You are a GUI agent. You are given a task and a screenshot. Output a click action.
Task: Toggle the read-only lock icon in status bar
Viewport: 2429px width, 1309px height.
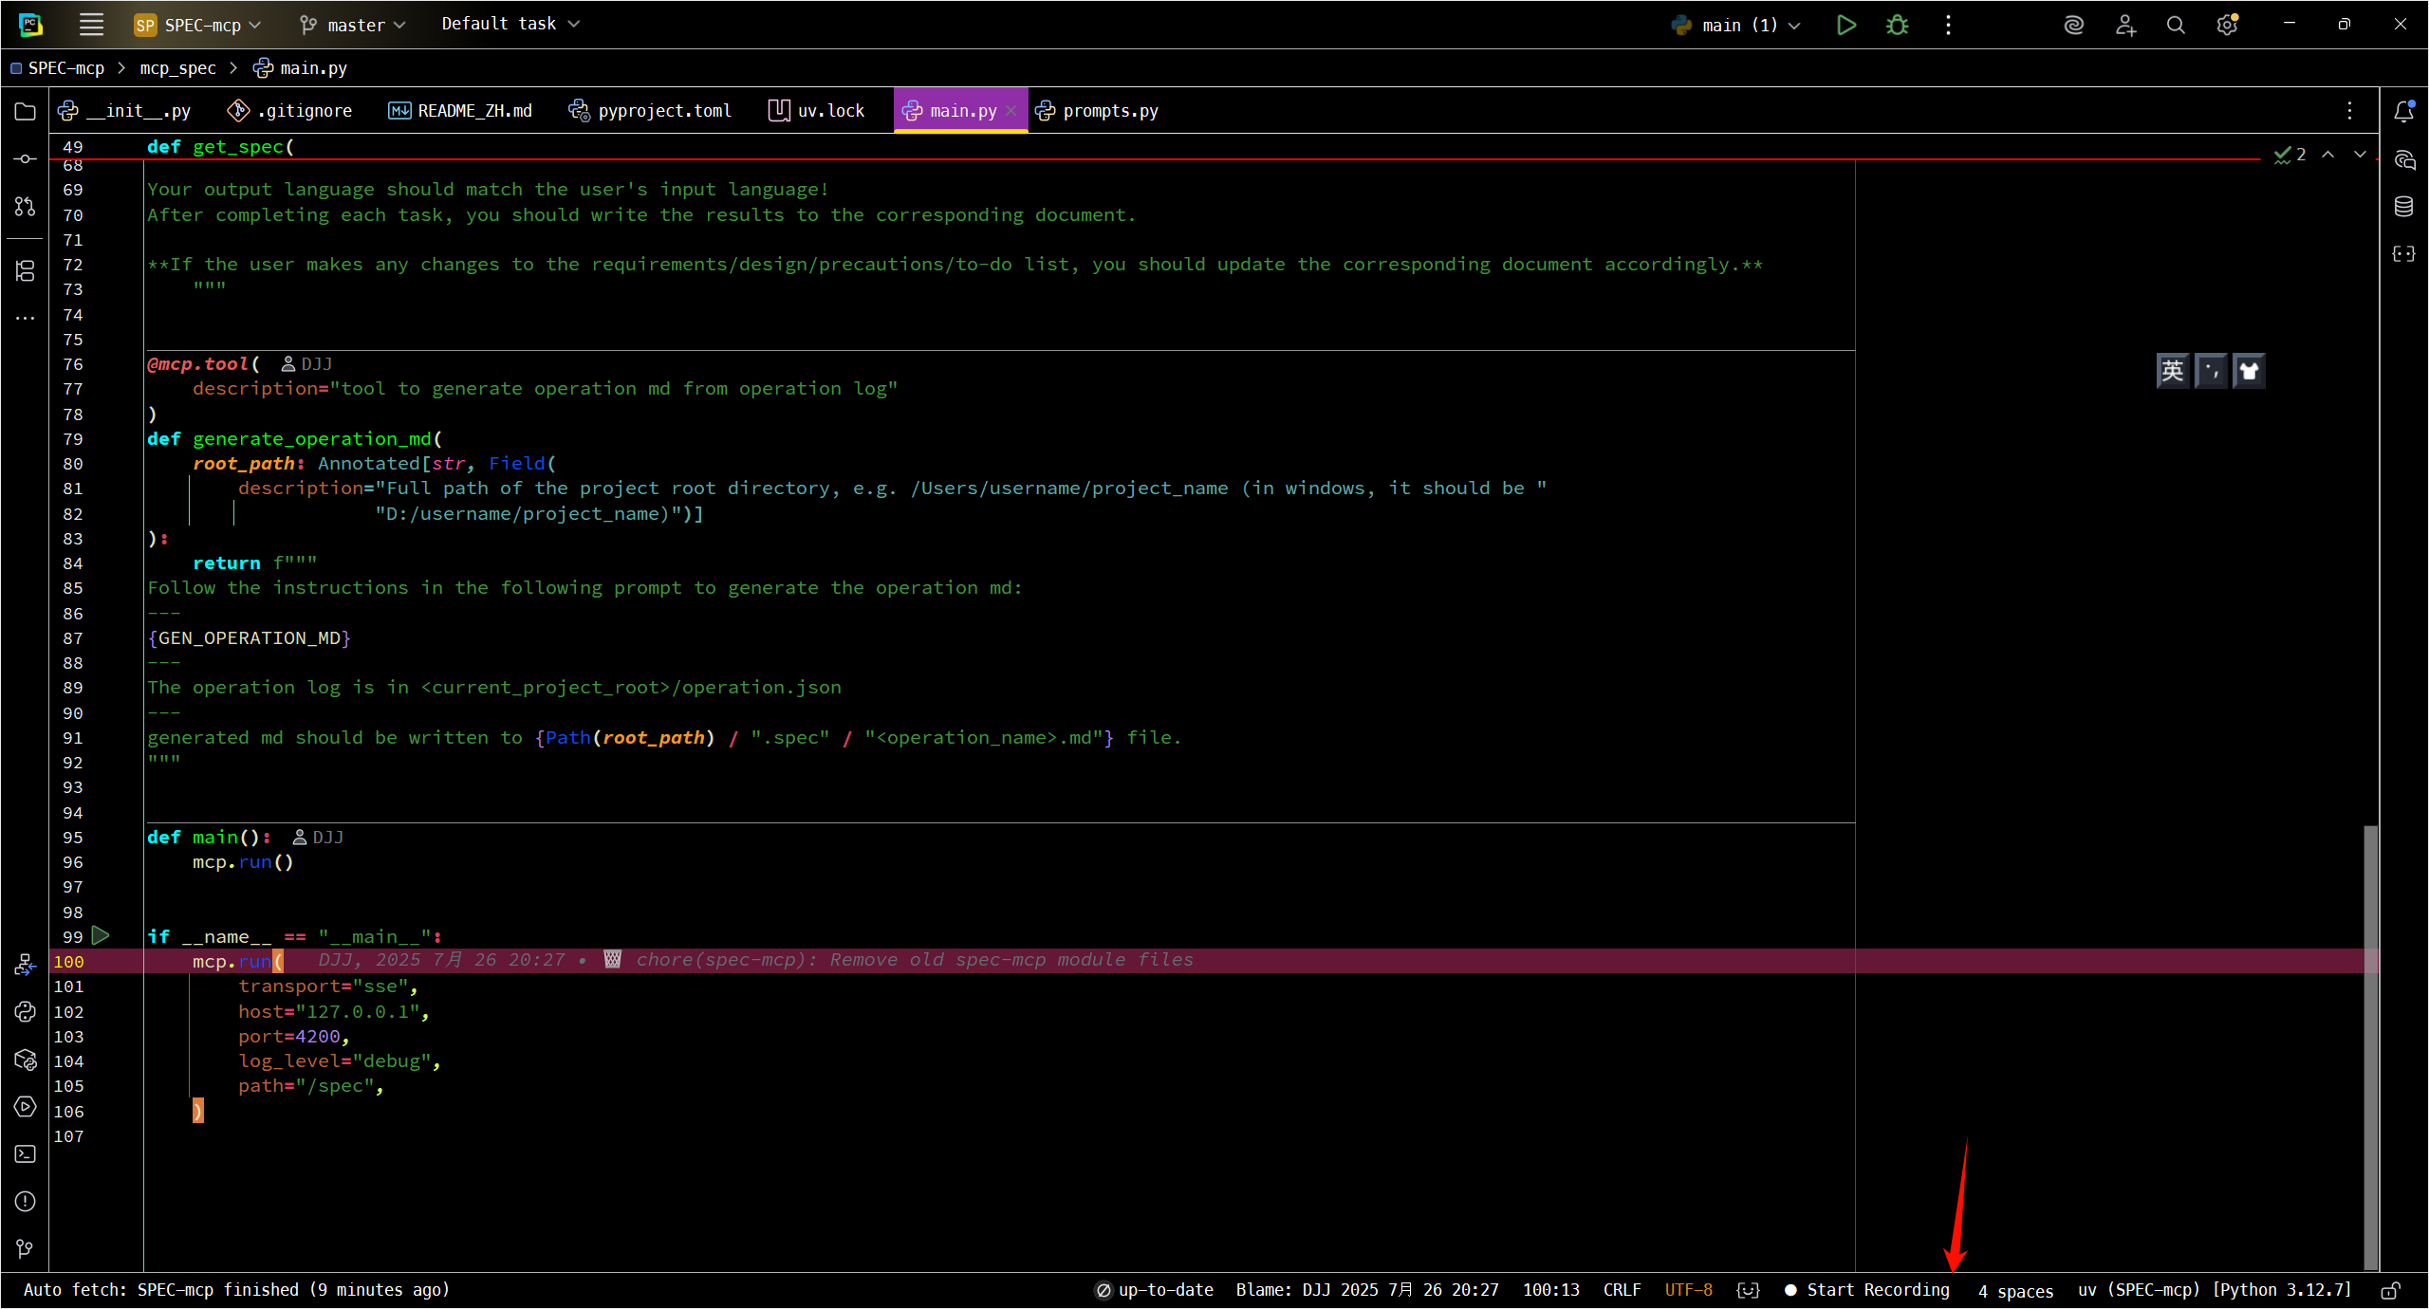point(2390,1290)
